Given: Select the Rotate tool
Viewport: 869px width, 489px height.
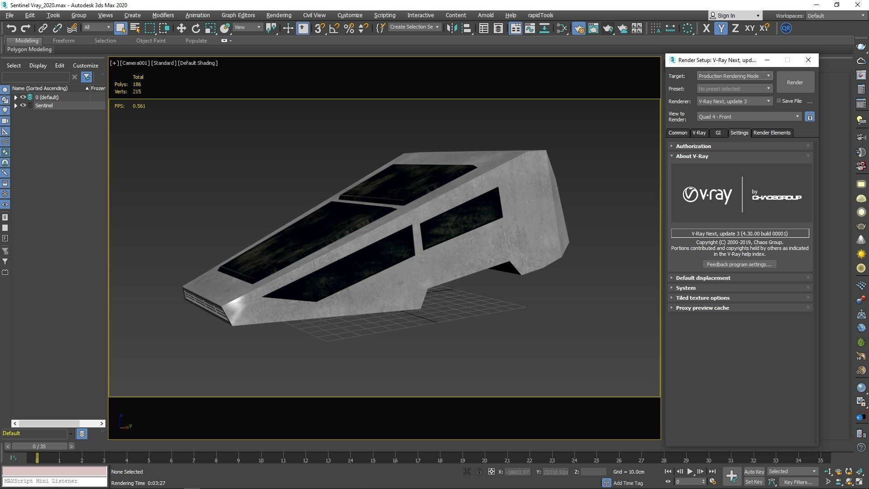Looking at the screenshot, I should point(196,28).
